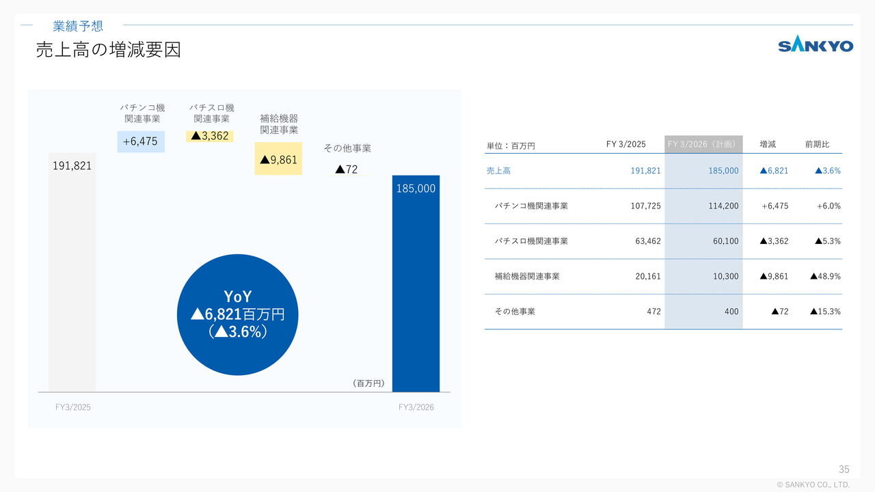Screen dimensions: 875x492
Task: Click the 補給機器関連事業 table row label
Action: coord(527,276)
